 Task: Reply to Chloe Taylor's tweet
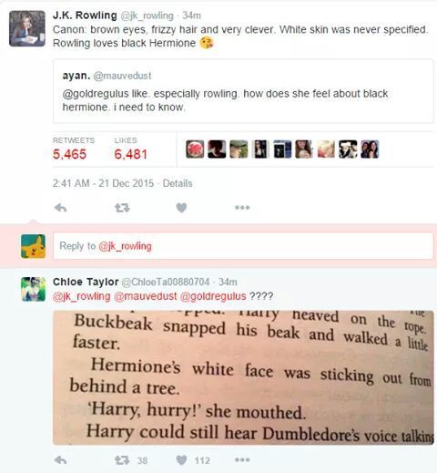pyautogui.click(x=60, y=460)
